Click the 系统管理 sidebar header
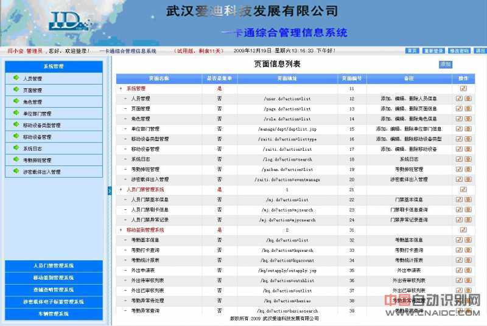 pos(54,66)
